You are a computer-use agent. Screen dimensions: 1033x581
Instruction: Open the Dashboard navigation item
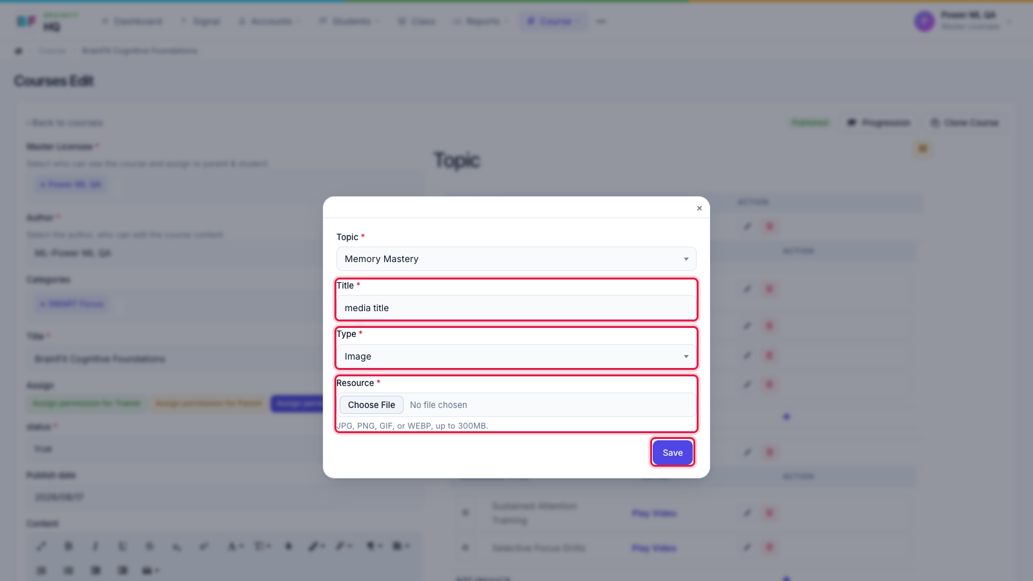click(x=132, y=21)
